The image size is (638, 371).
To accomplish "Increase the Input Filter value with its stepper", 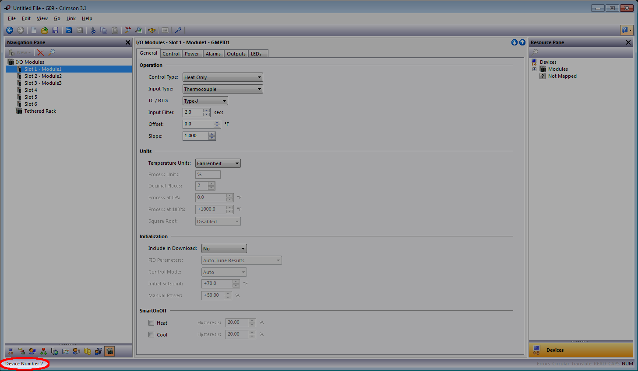I will tap(207, 110).
